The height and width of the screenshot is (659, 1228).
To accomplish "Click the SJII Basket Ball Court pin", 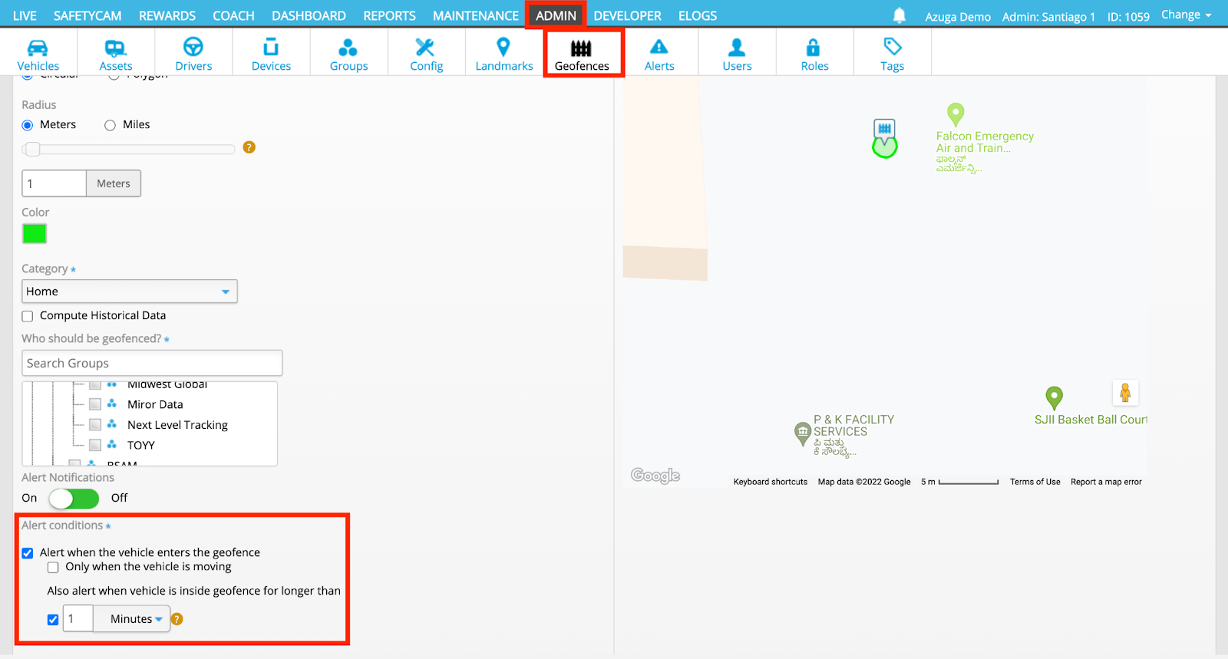I will pos(1055,398).
